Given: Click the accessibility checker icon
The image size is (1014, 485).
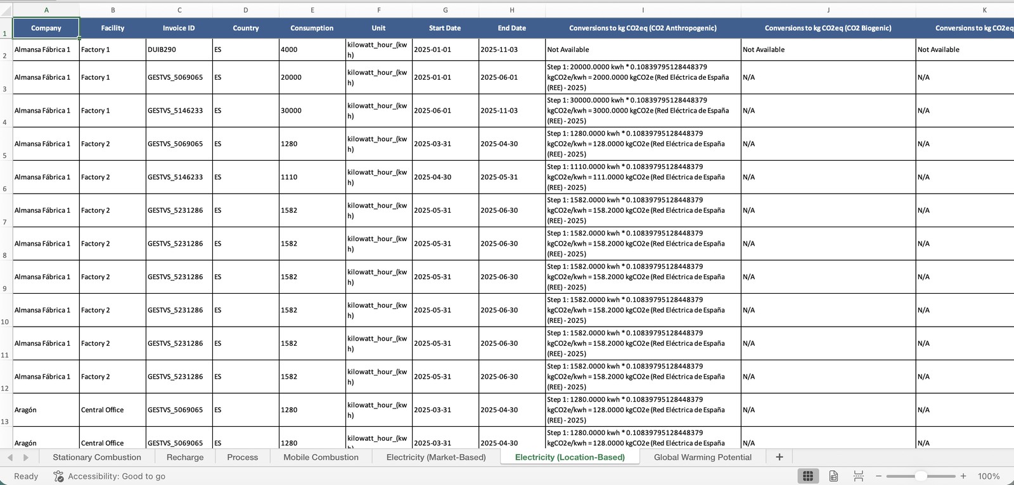Looking at the screenshot, I should coord(58,476).
